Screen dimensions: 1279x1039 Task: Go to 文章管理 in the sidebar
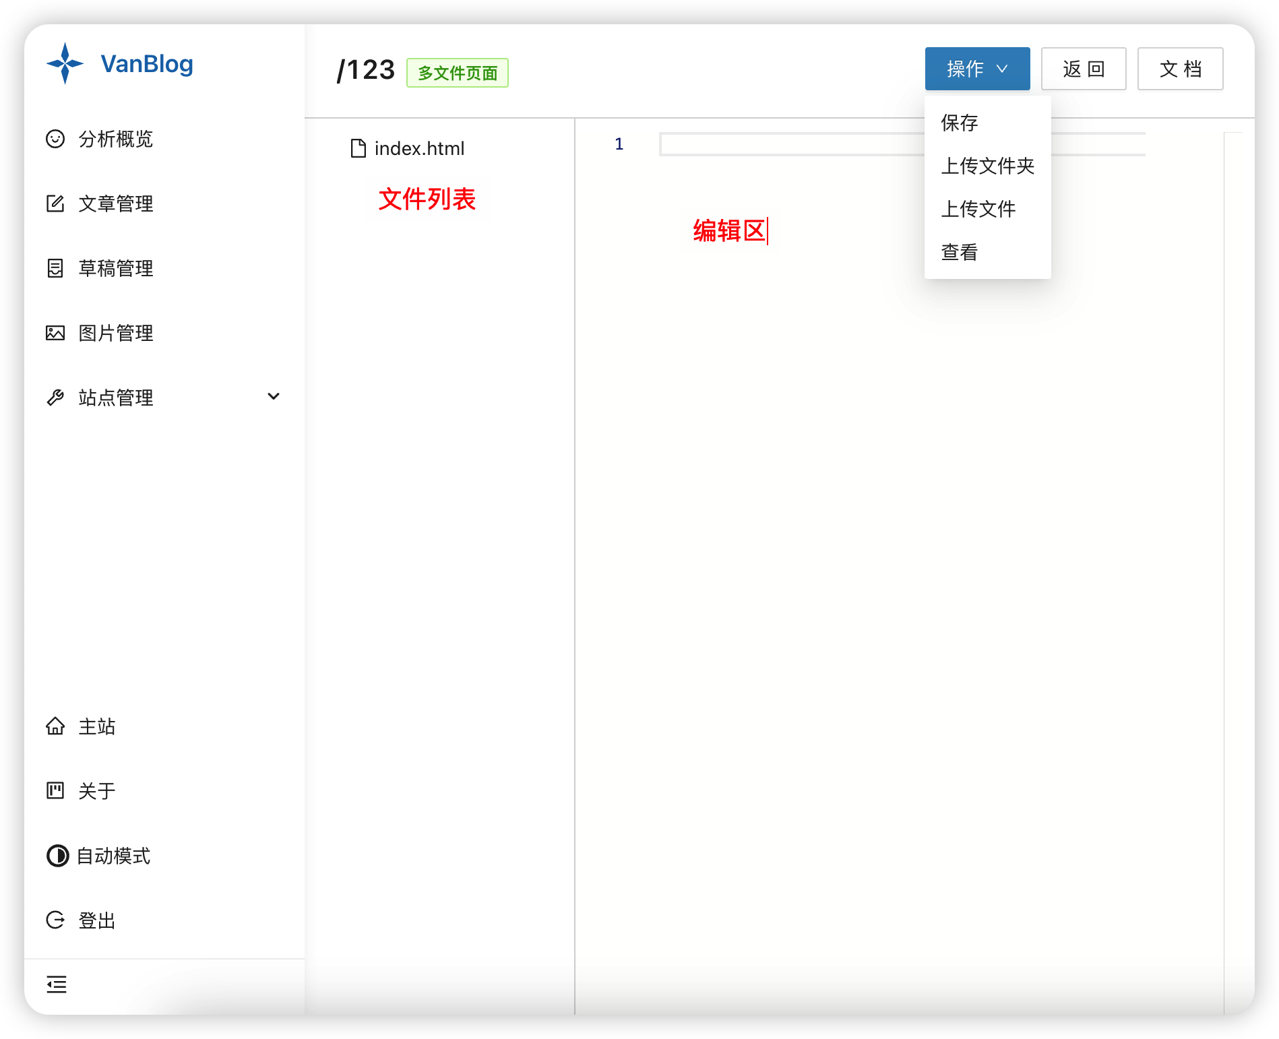(x=116, y=203)
